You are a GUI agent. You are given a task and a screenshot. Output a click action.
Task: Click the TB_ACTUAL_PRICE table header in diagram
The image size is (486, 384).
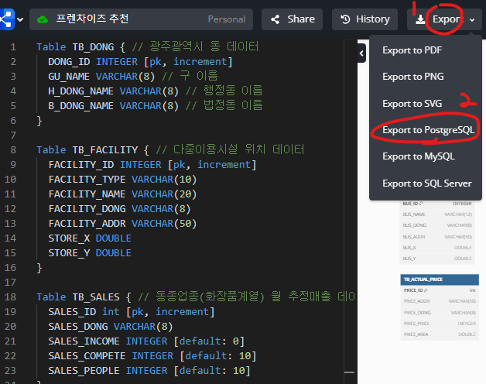coord(440,279)
